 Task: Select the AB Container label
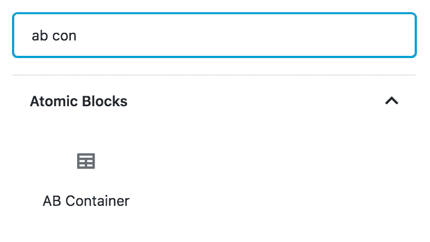[86, 201]
